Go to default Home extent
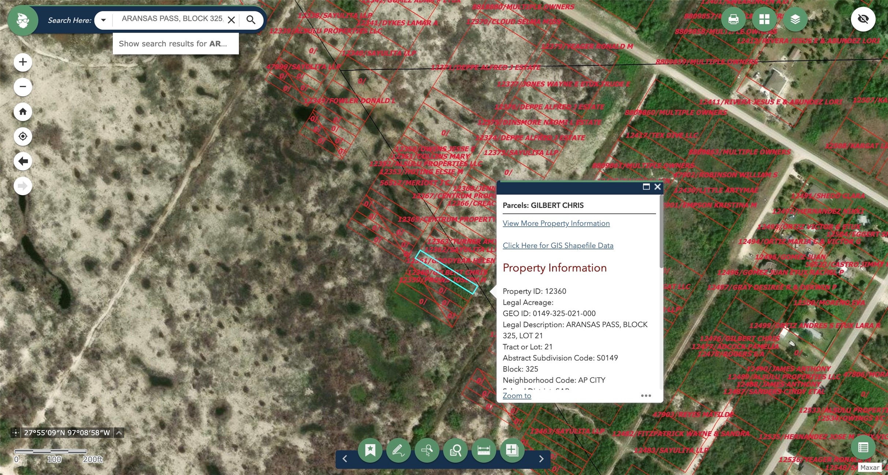Viewport: 888px width, 475px height. [x=23, y=111]
